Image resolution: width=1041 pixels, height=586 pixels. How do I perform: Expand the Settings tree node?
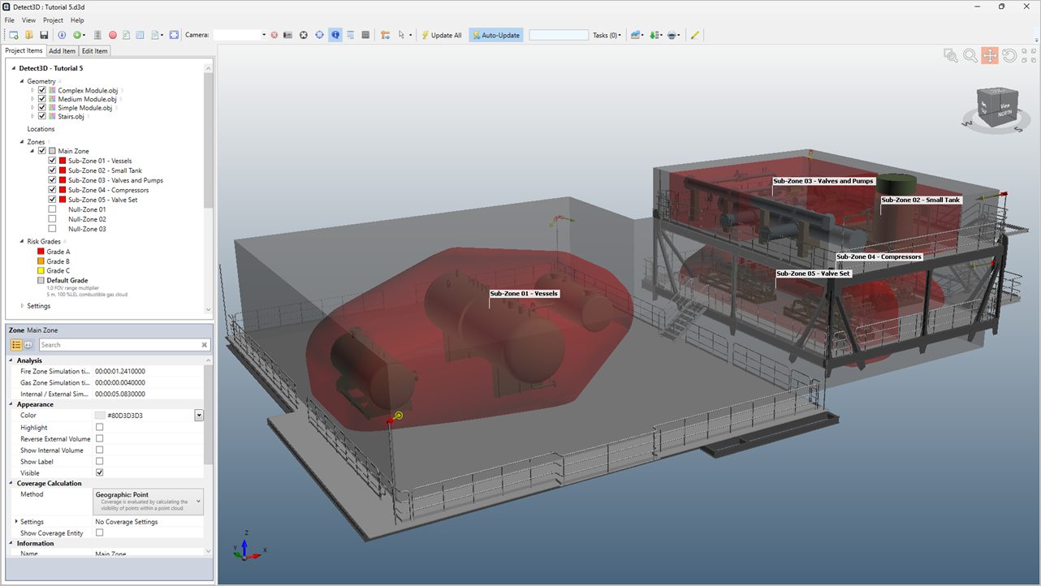pos(22,306)
